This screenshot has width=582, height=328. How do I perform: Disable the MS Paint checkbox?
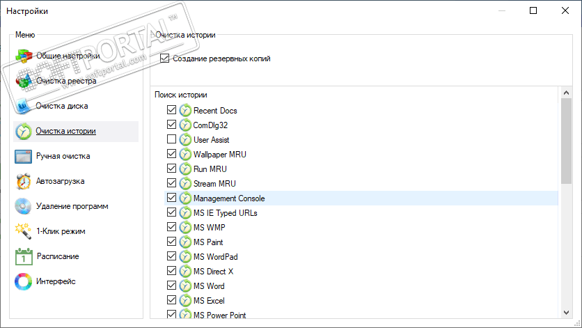[x=172, y=242]
